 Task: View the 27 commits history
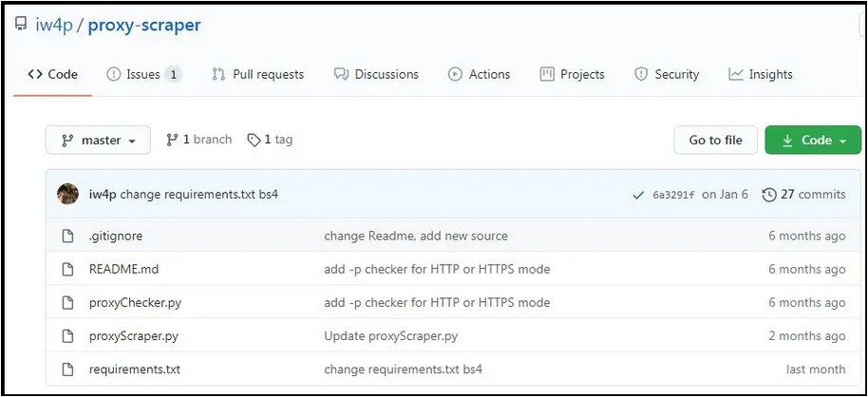[x=803, y=195]
